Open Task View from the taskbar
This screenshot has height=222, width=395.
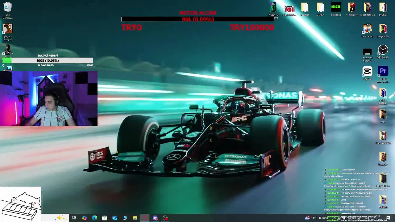coord(74,218)
